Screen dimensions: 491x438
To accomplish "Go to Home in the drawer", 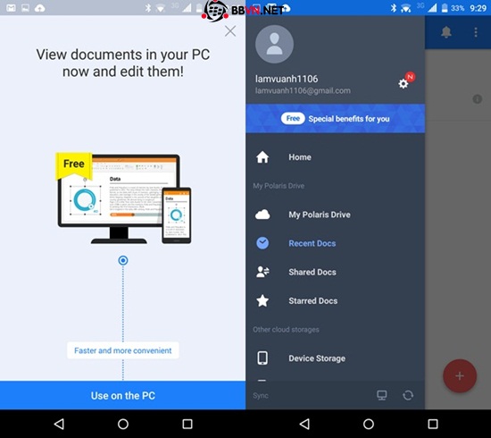I will click(x=335, y=157).
